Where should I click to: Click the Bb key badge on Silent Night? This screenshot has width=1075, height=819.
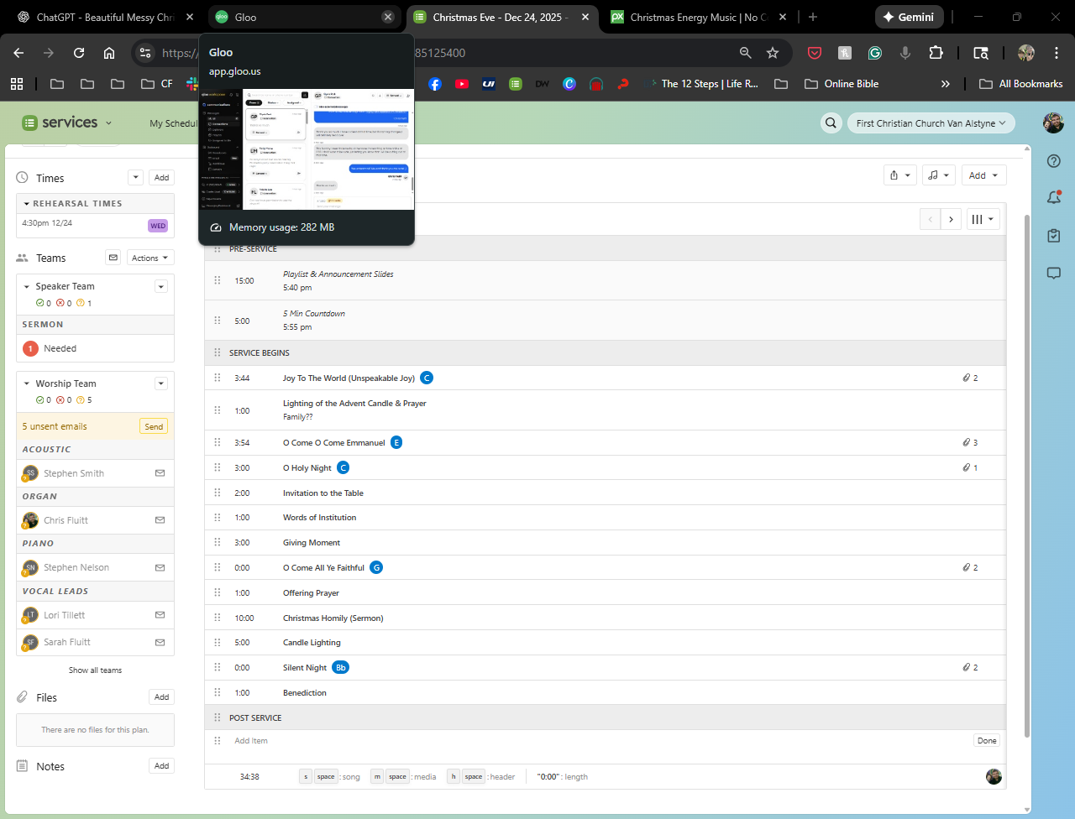point(340,668)
